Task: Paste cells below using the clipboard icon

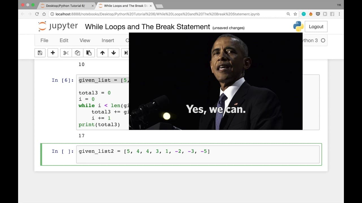Action: (x=89, y=53)
